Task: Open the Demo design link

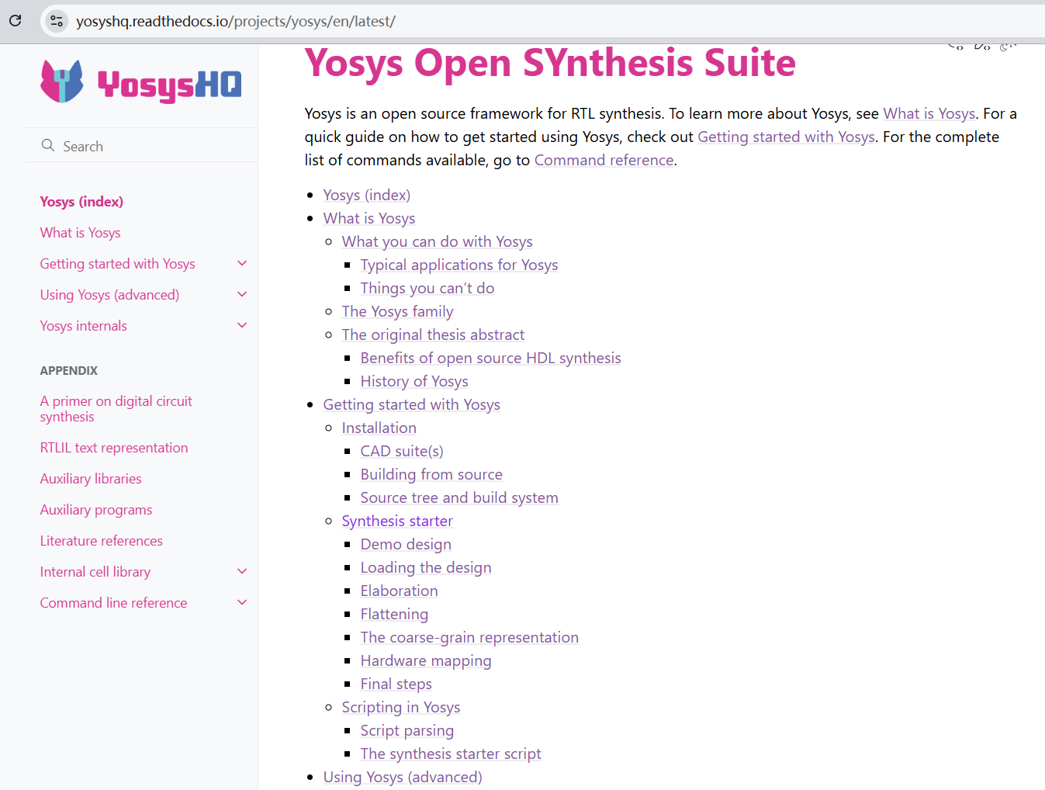Action: (x=406, y=544)
